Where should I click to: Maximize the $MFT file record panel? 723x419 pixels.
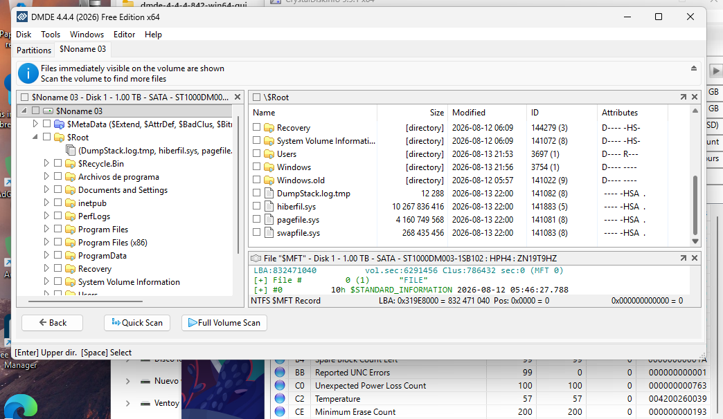(683, 259)
